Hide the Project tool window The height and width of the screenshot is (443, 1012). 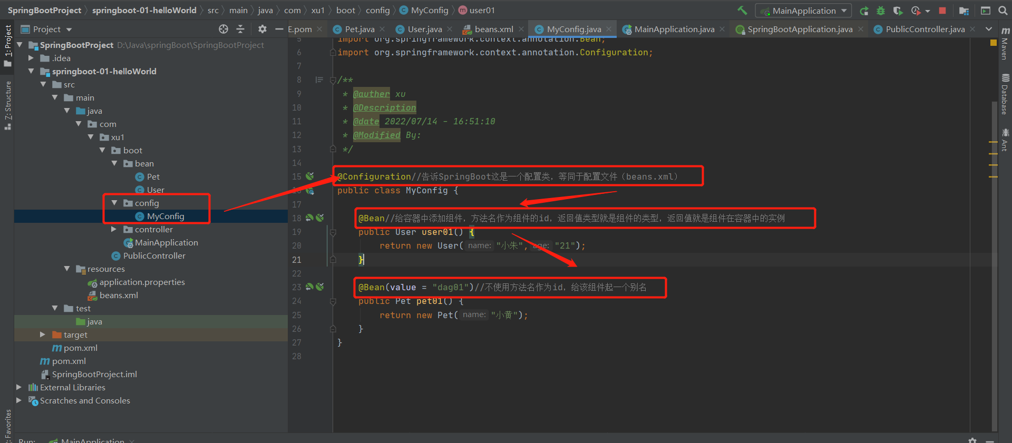tap(279, 29)
